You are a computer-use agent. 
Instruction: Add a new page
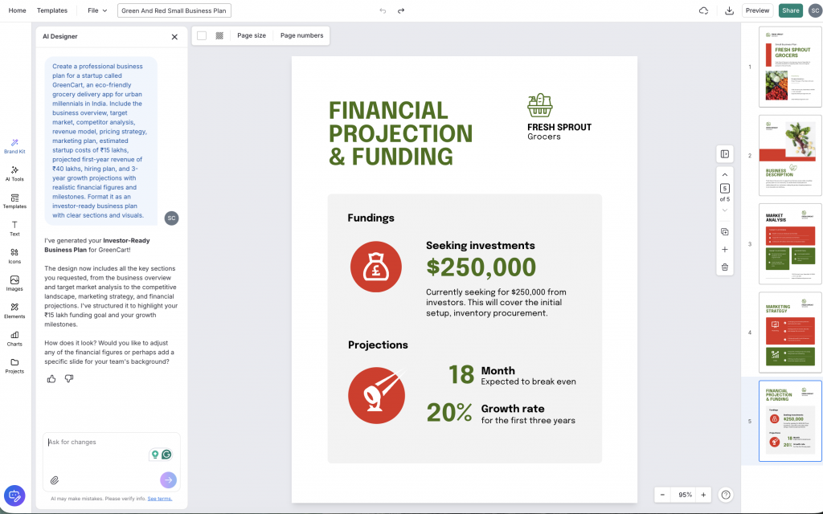click(x=725, y=250)
